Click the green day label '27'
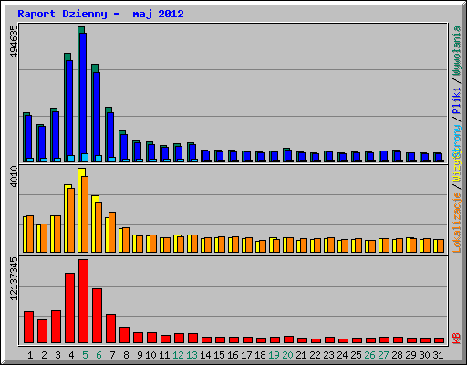This screenshot has width=467, height=365. pyautogui.click(x=383, y=355)
